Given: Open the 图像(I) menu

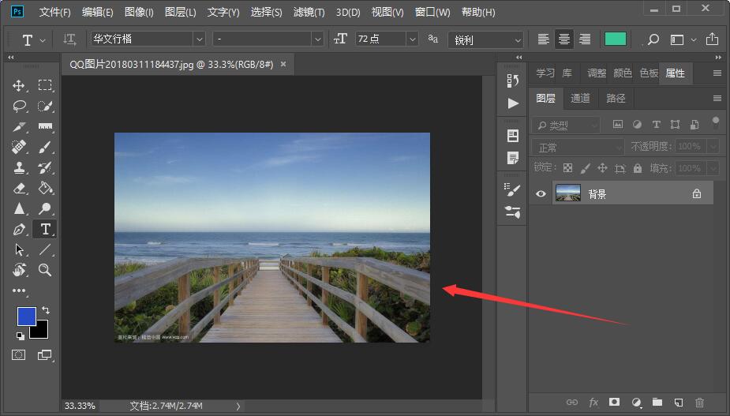Looking at the screenshot, I should [139, 12].
